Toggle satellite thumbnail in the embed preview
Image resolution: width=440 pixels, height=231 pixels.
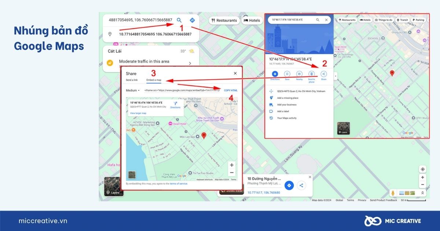pos(132,175)
